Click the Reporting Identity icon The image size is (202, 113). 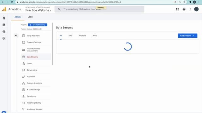click(x=24, y=103)
